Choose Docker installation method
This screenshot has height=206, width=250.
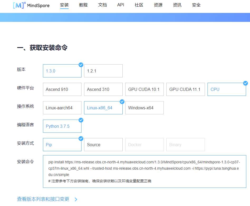(x=145, y=145)
